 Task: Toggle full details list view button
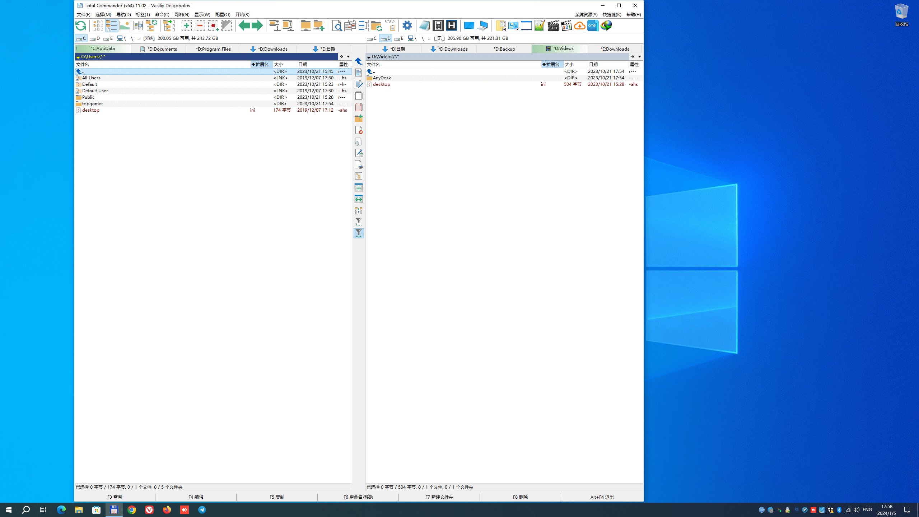pyautogui.click(x=111, y=25)
